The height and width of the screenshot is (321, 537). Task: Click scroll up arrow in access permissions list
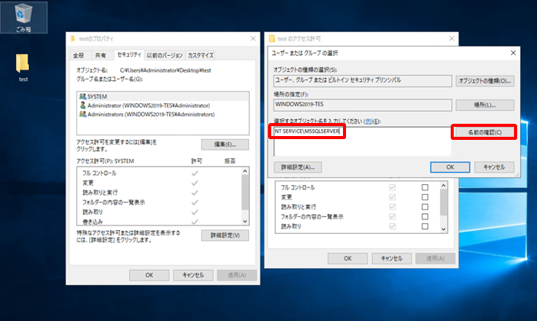click(x=444, y=185)
